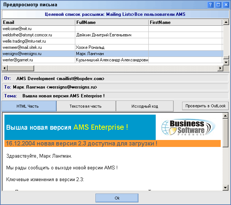This screenshot has height=205, width=231.
Task: Click Марк Лангман in the FullName column
Action: pos(90,54)
